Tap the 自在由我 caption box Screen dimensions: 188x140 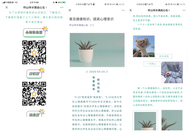(x=164, y=56)
